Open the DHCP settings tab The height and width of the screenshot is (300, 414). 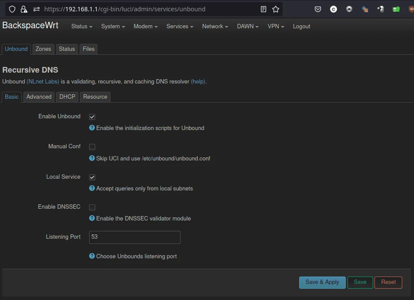coord(67,97)
